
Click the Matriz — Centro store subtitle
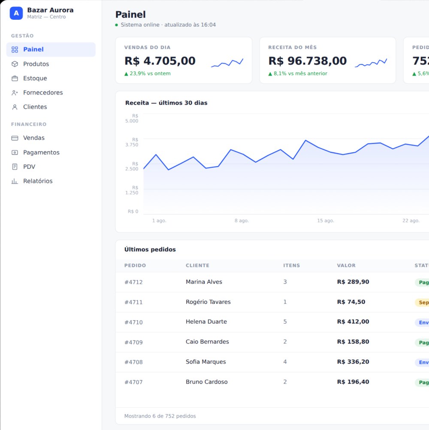46,17
